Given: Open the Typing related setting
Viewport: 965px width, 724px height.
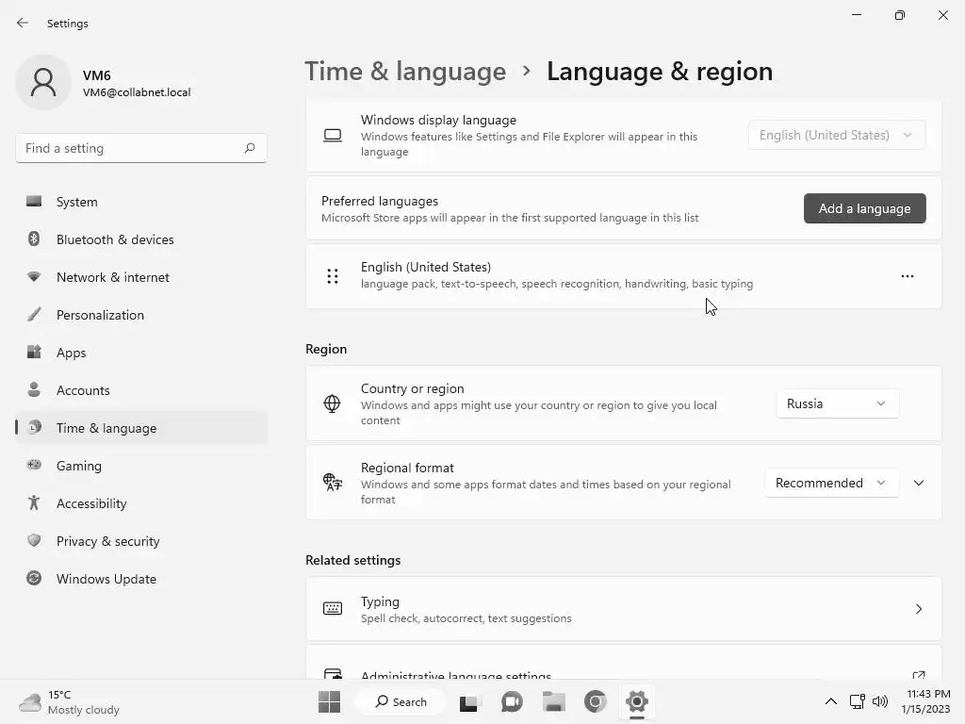Looking at the screenshot, I should click(x=624, y=609).
